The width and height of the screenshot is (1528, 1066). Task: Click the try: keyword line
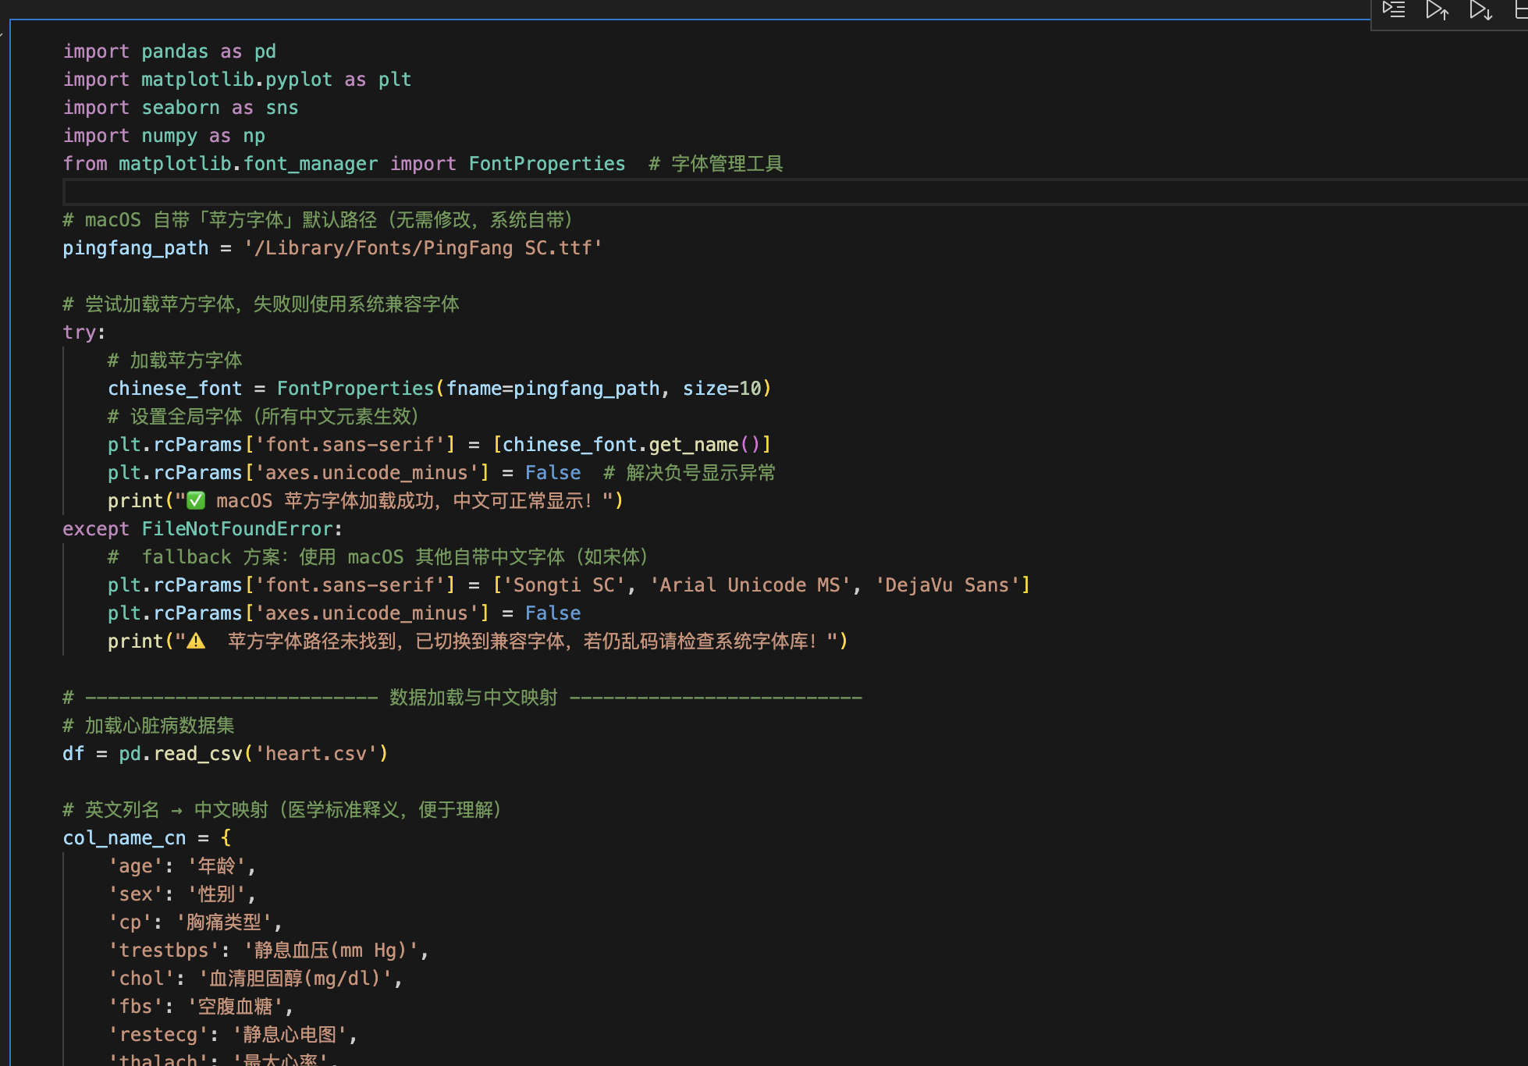(x=84, y=332)
